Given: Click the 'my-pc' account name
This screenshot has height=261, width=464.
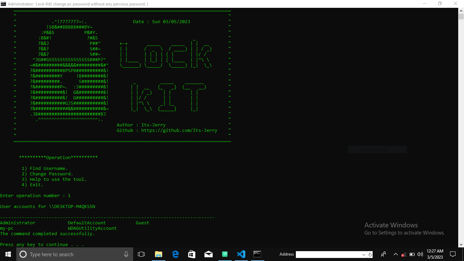Looking at the screenshot, I should tap(7, 228).
